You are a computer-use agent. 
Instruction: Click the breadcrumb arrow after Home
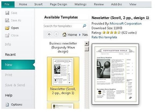(80, 35)
